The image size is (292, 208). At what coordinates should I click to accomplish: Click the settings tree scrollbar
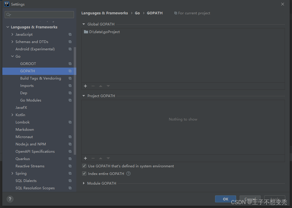tap(75, 101)
